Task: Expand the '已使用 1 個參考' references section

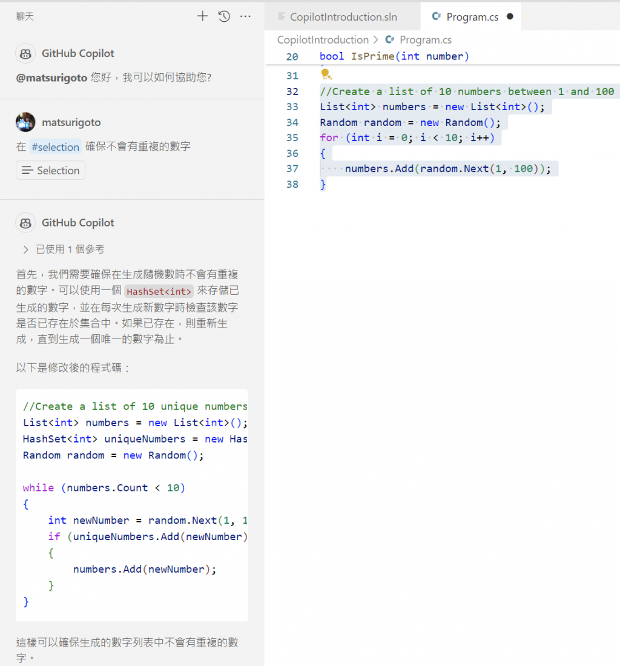Action: (x=64, y=249)
